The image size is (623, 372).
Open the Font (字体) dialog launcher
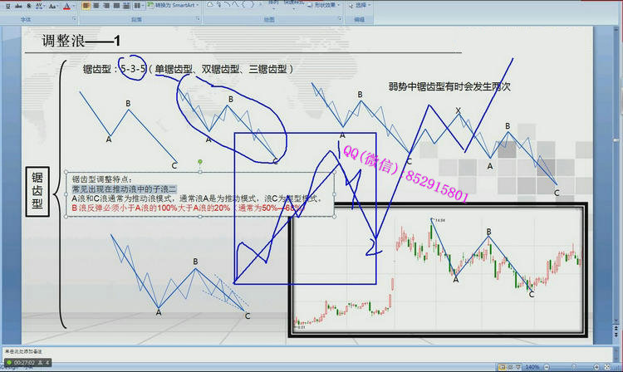(x=76, y=17)
